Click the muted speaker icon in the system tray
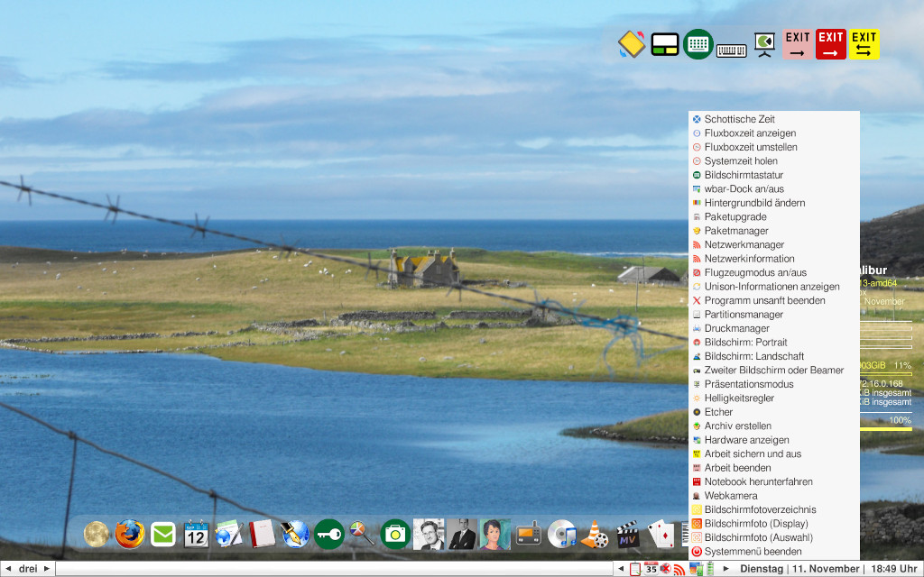The height and width of the screenshot is (577, 924). coord(665,568)
